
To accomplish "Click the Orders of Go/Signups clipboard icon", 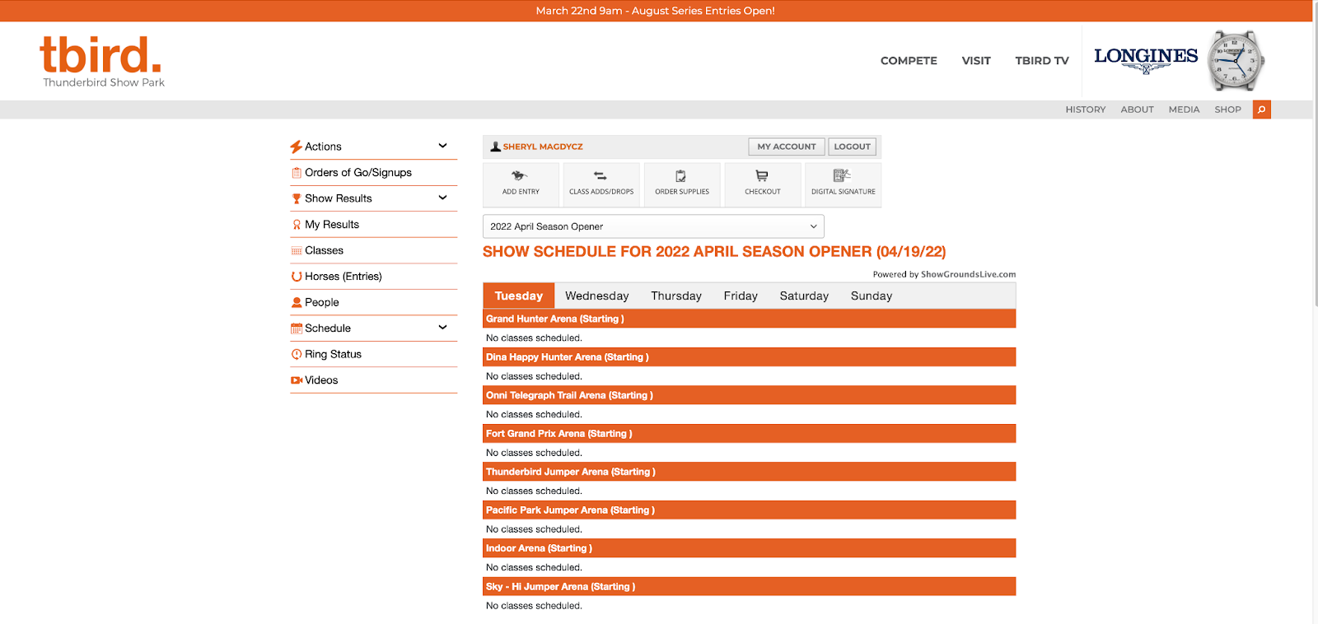I will point(297,173).
